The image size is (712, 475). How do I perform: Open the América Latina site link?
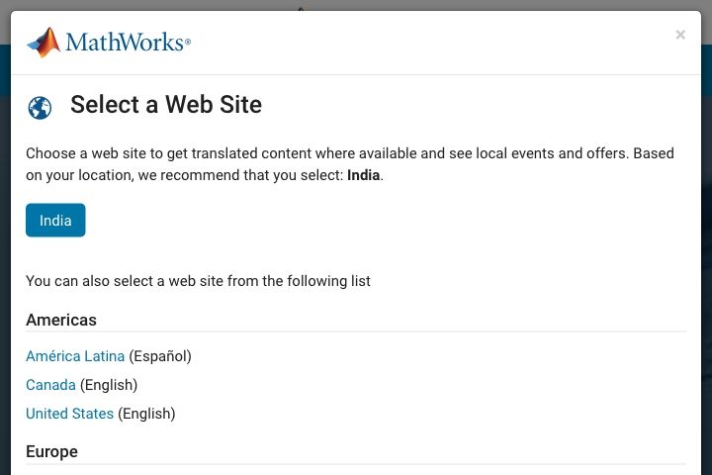tap(75, 356)
